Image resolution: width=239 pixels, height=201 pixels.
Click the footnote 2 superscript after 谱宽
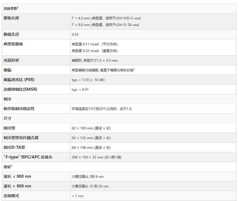(x=11, y=166)
